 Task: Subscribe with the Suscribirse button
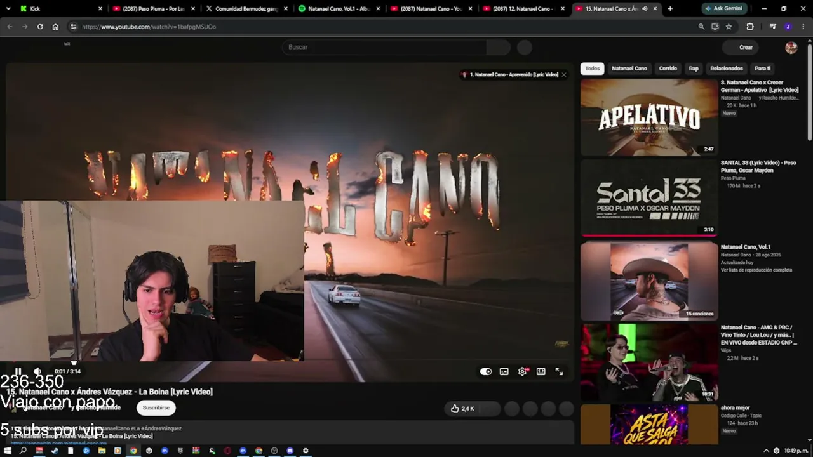(x=156, y=407)
